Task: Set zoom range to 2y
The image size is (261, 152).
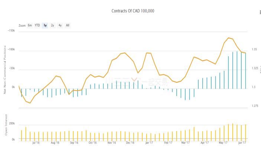Action: pyautogui.click(x=52, y=25)
